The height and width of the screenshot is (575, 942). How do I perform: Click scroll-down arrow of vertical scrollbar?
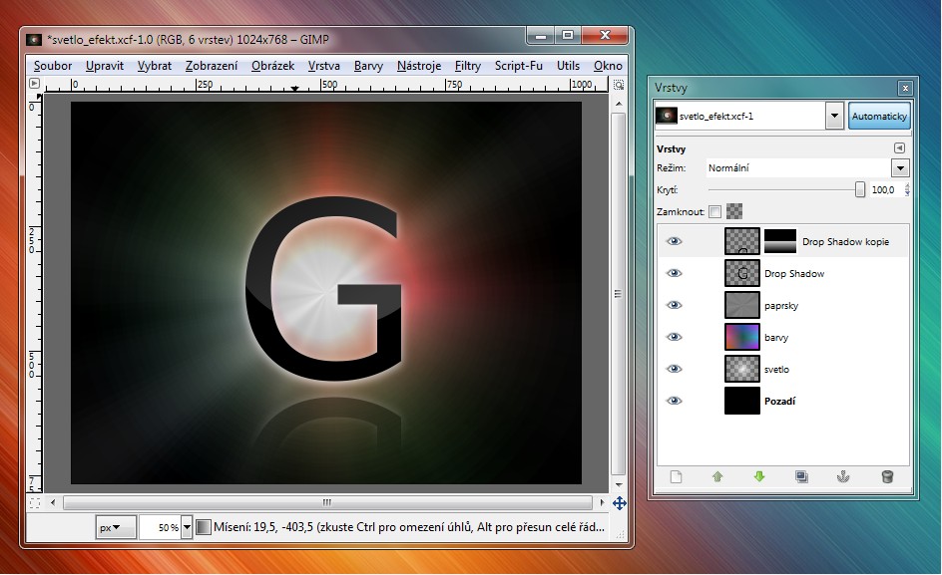tap(619, 484)
